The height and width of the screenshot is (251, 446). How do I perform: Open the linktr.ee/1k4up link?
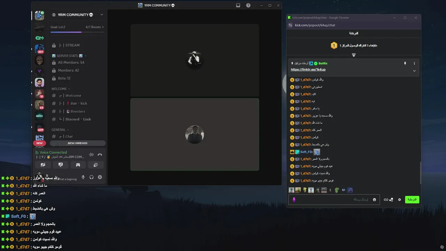click(308, 70)
